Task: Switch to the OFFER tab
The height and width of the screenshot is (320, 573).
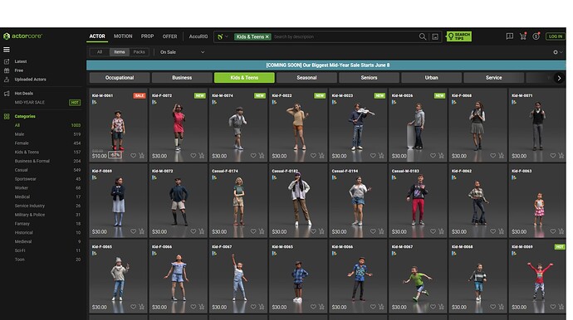Action: 169,36
